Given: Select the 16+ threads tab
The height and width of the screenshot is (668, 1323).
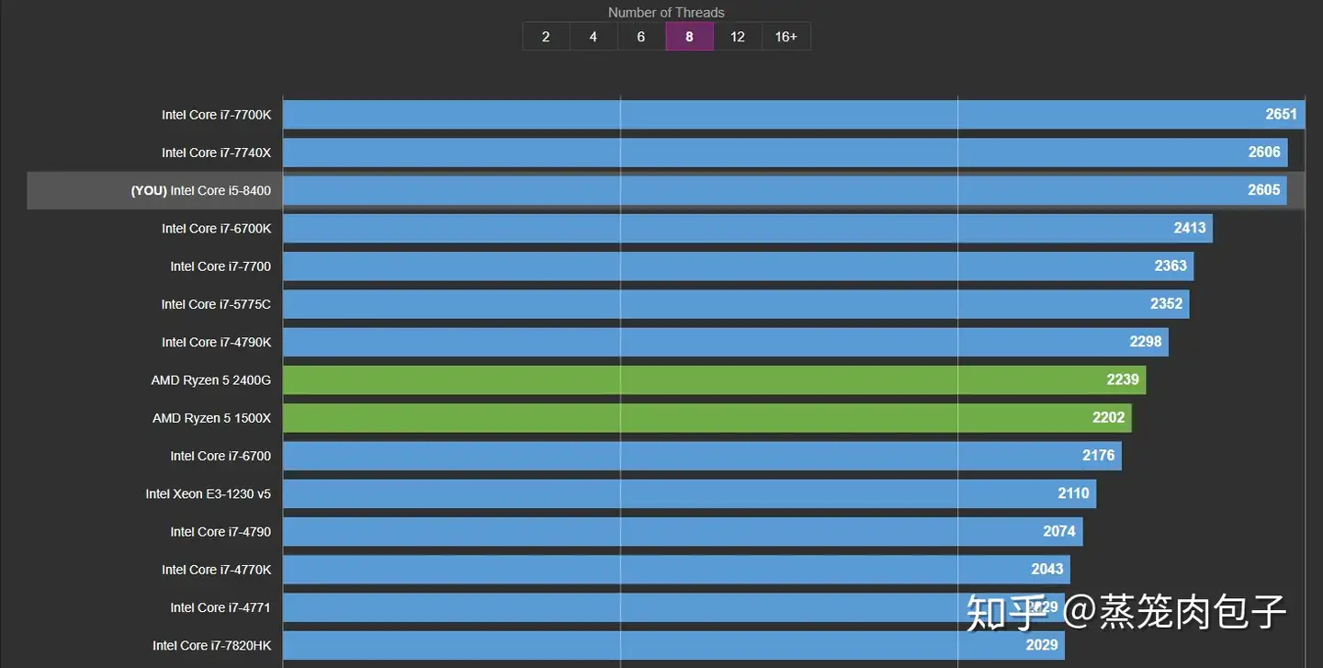Looking at the screenshot, I should click(x=786, y=37).
